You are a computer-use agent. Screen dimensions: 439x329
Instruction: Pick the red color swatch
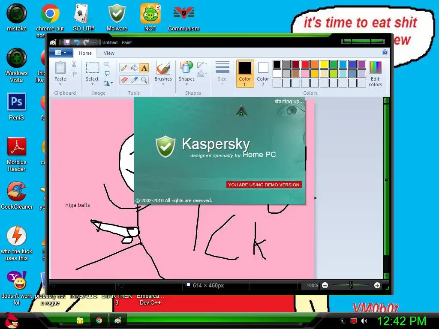(305, 64)
